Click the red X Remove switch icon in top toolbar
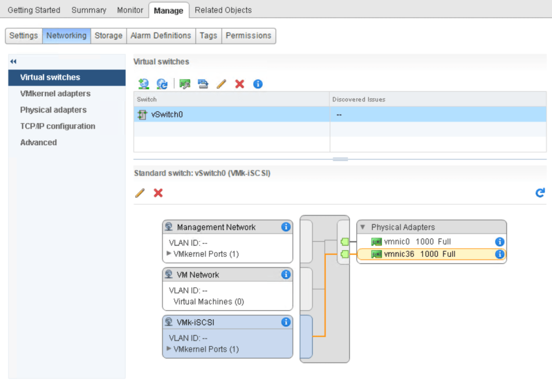This screenshot has height=382, width=552. coord(240,84)
